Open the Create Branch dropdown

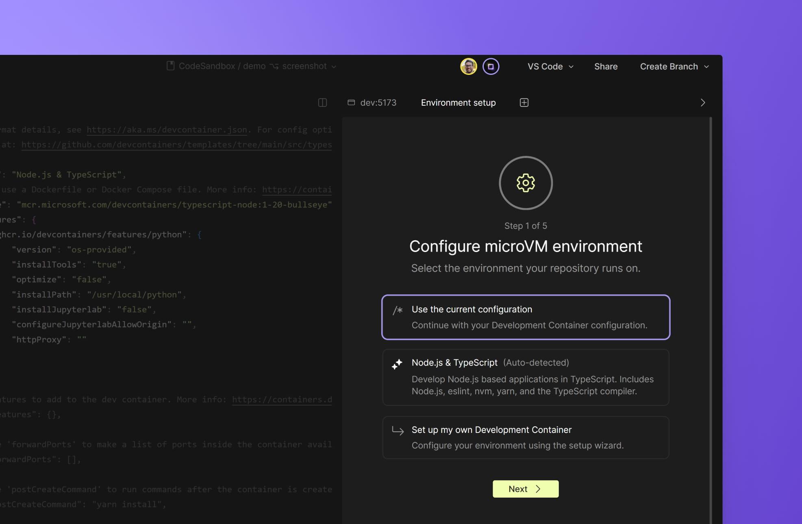coord(674,66)
